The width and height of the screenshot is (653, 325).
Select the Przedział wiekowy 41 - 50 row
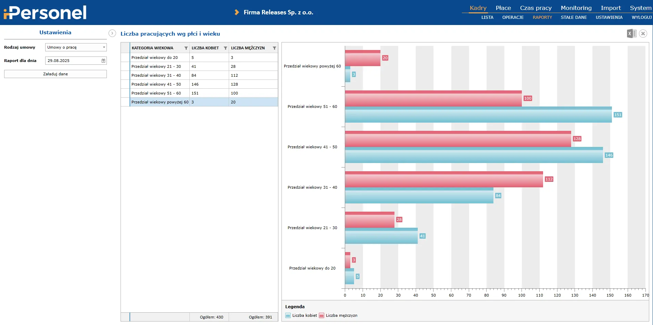(160, 84)
